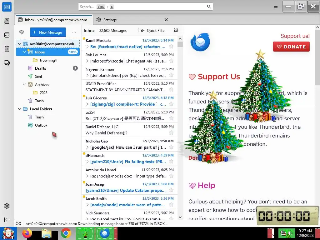
Task: Open Antoine du Hamel's message
Action: pos(130,173)
